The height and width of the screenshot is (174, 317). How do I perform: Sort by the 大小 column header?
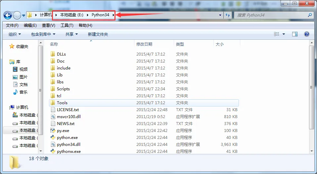(x=220, y=44)
